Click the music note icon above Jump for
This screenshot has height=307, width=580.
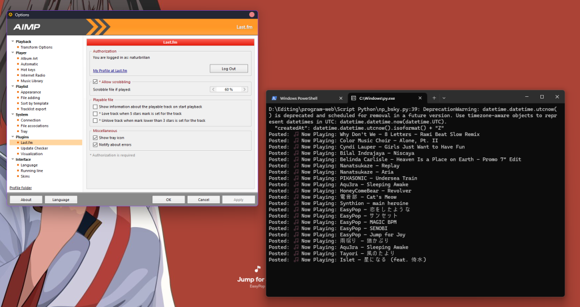click(258, 269)
